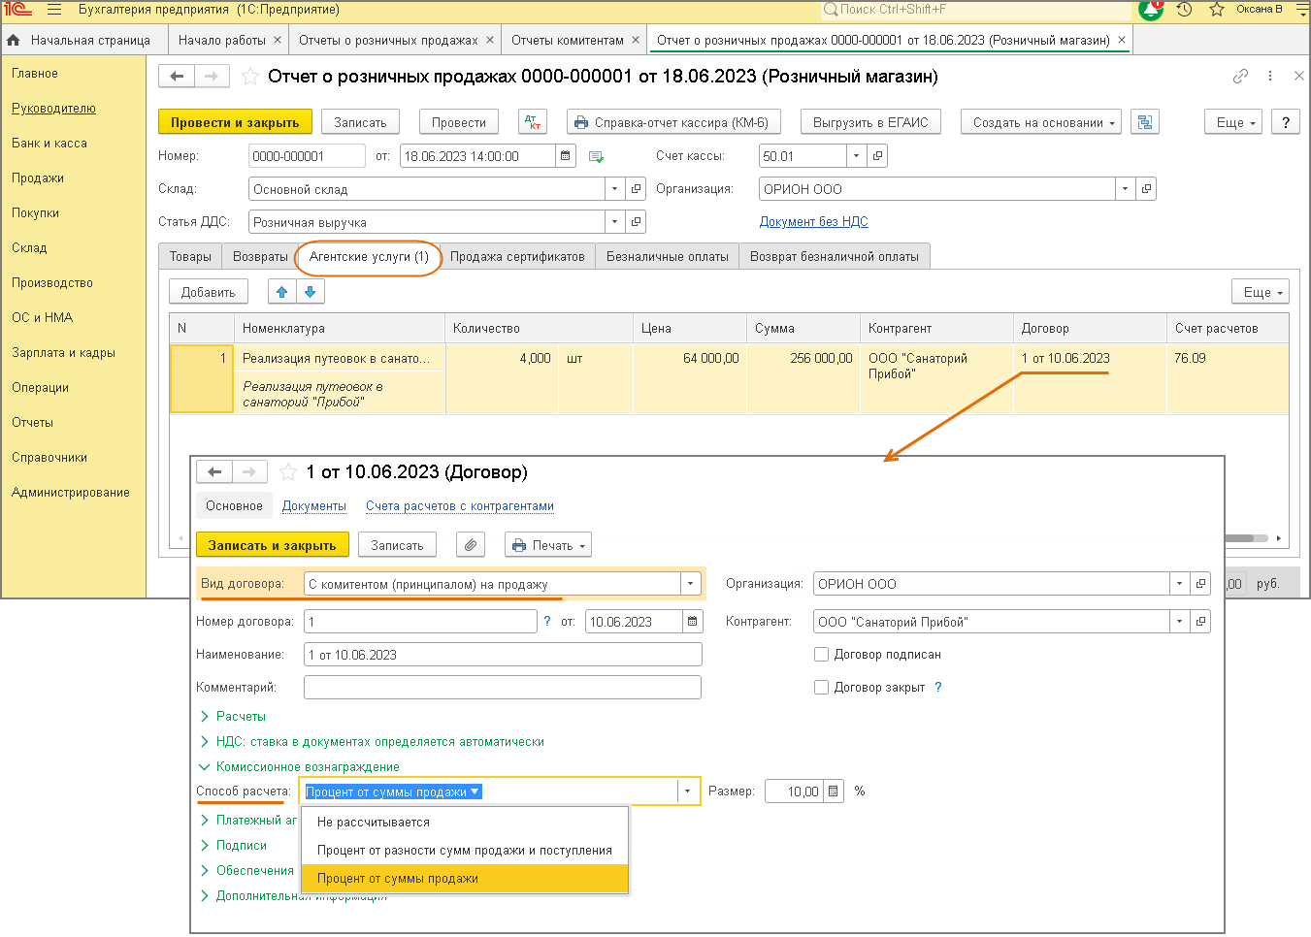Click Номер договора input field
Viewport: 1311px width, 937px height.
pos(420,622)
